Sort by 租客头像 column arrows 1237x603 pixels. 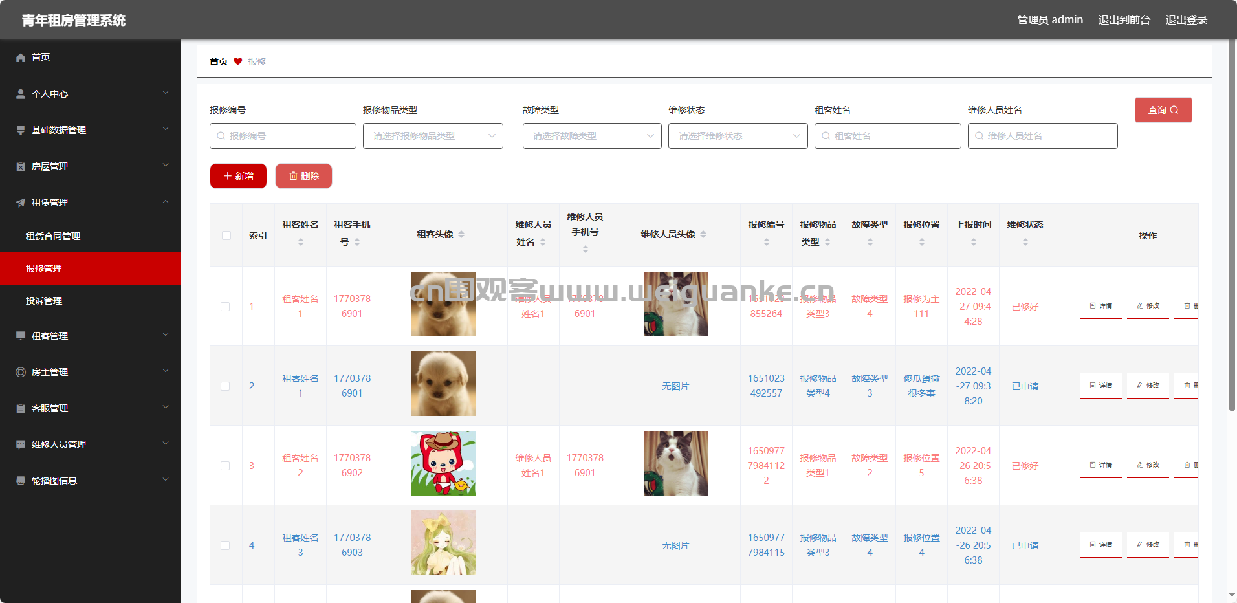[461, 234]
